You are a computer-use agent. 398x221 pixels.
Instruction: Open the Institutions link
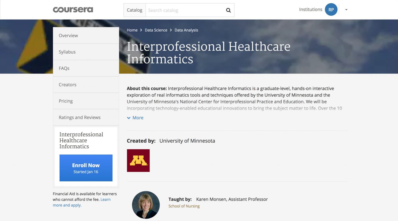pos(310,10)
